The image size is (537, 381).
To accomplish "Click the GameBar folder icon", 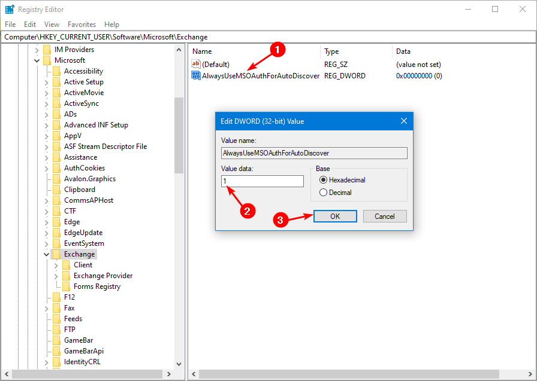I will [x=57, y=340].
